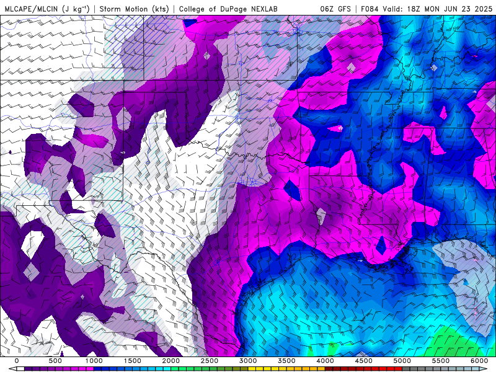Select the "6000" color scale label
Screen dimensions: 496x372
pyautogui.click(x=479, y=361)
